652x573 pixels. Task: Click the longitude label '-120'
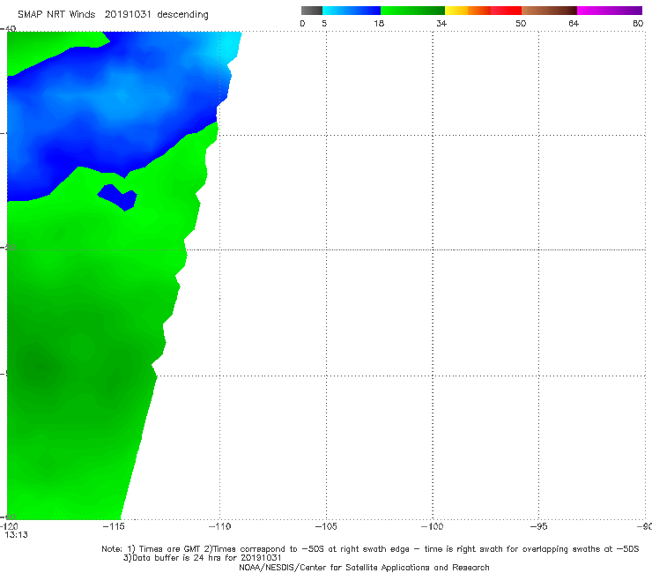(9, 527)
